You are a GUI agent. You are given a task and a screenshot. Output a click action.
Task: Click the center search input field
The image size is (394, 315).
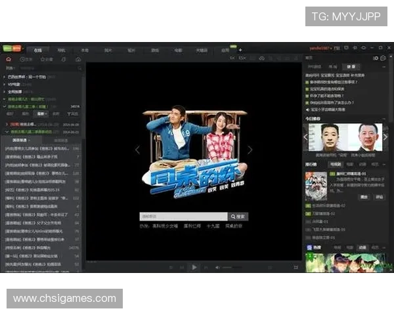pos(183,216)
